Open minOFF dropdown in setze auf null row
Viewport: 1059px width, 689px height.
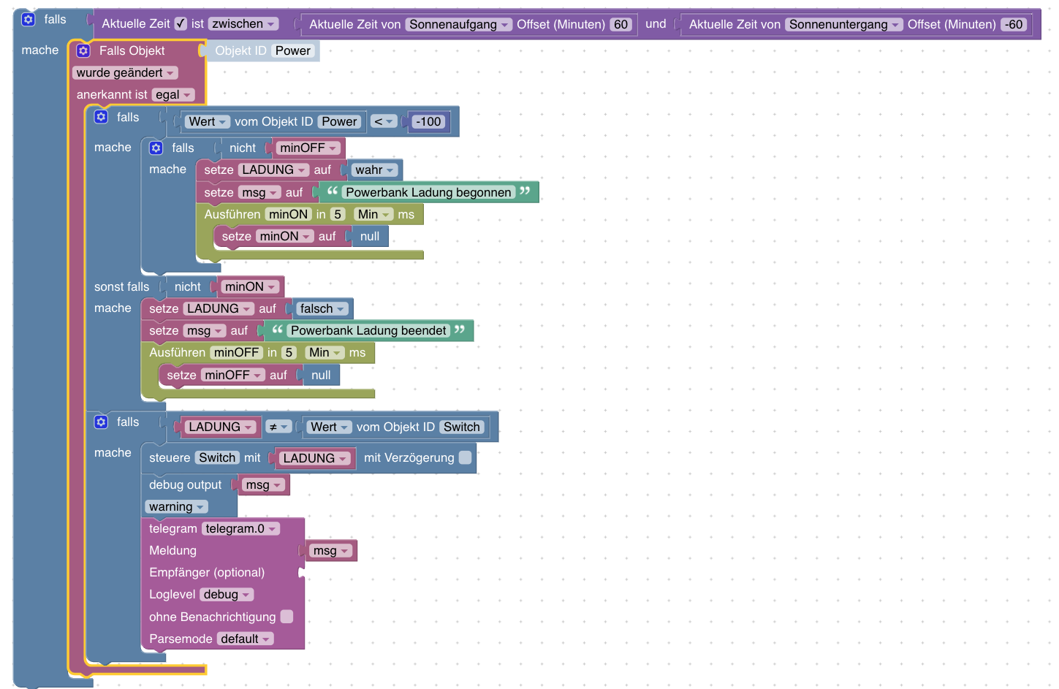tap(233, 375)
